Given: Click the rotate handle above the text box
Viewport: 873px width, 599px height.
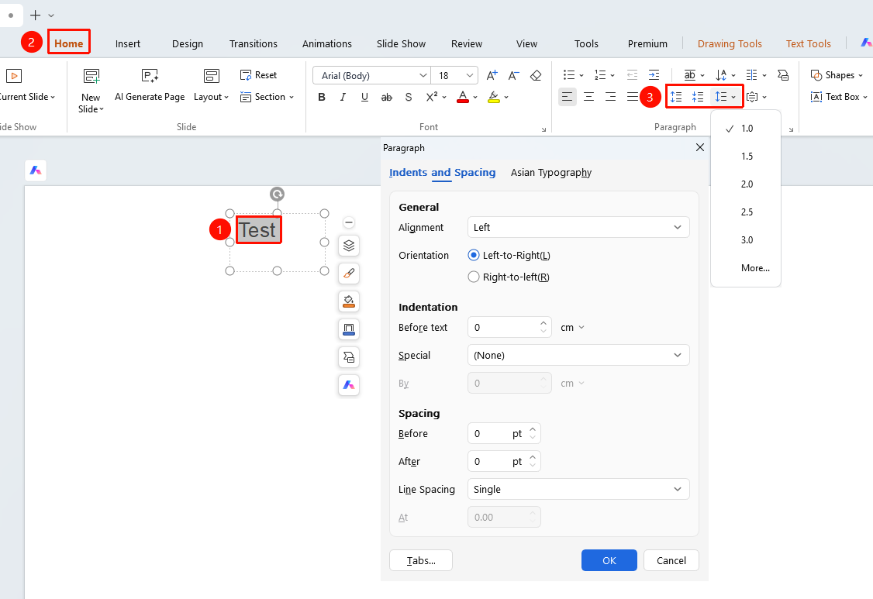Looking at the screenshot, I should pyautogui.click(x=278, y=194).
